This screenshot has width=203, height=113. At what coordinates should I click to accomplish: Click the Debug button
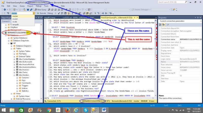click(50, 13)
